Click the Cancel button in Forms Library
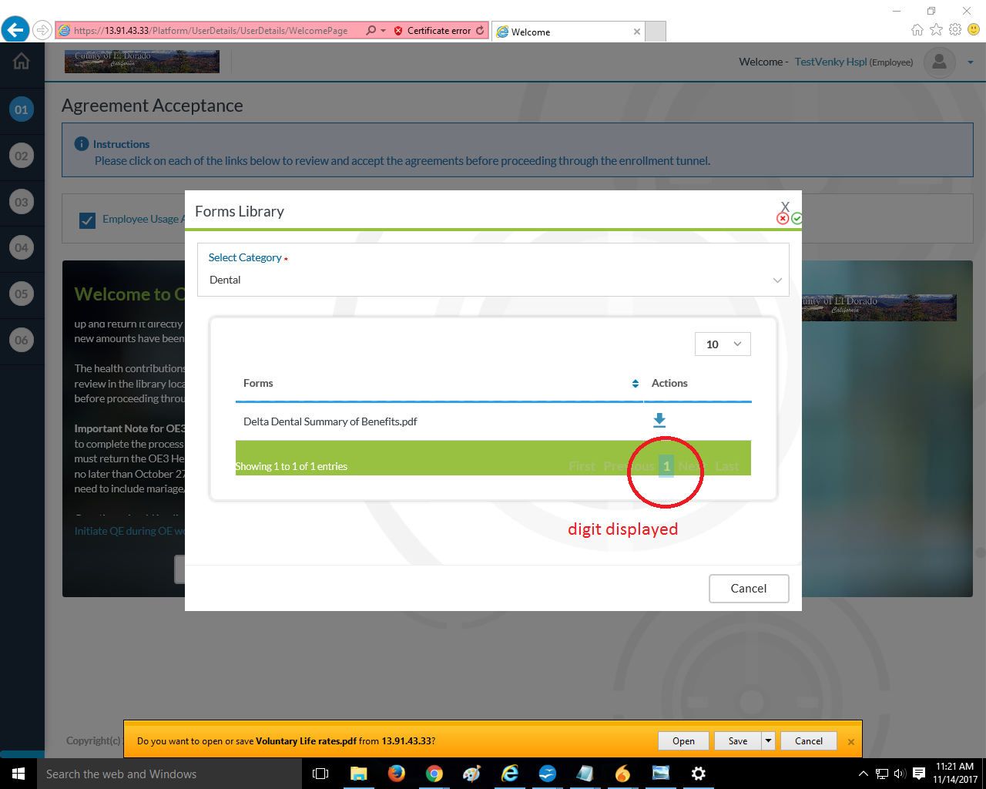986x789 pixels. click(x=749, y=589)
